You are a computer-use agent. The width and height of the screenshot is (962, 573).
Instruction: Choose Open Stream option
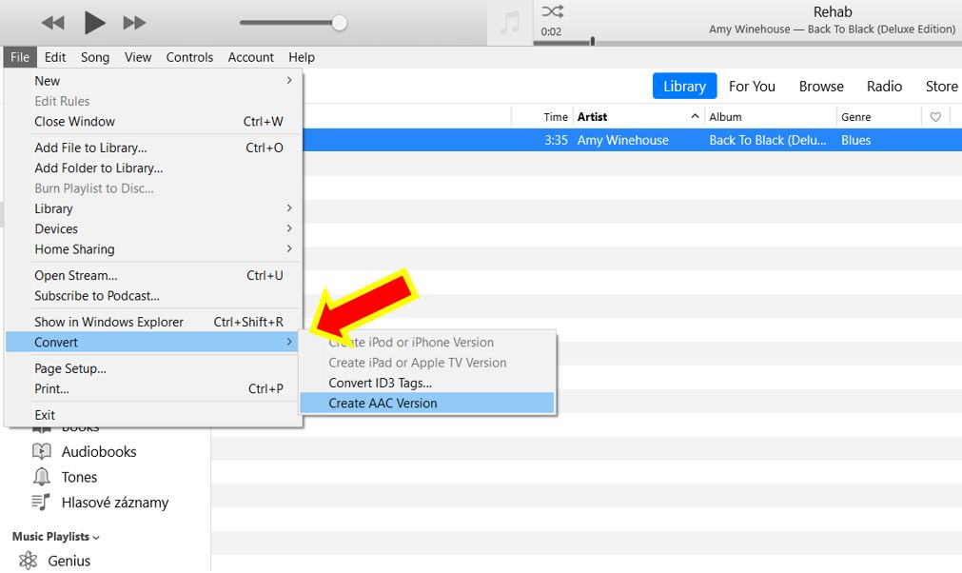[153, 275]
